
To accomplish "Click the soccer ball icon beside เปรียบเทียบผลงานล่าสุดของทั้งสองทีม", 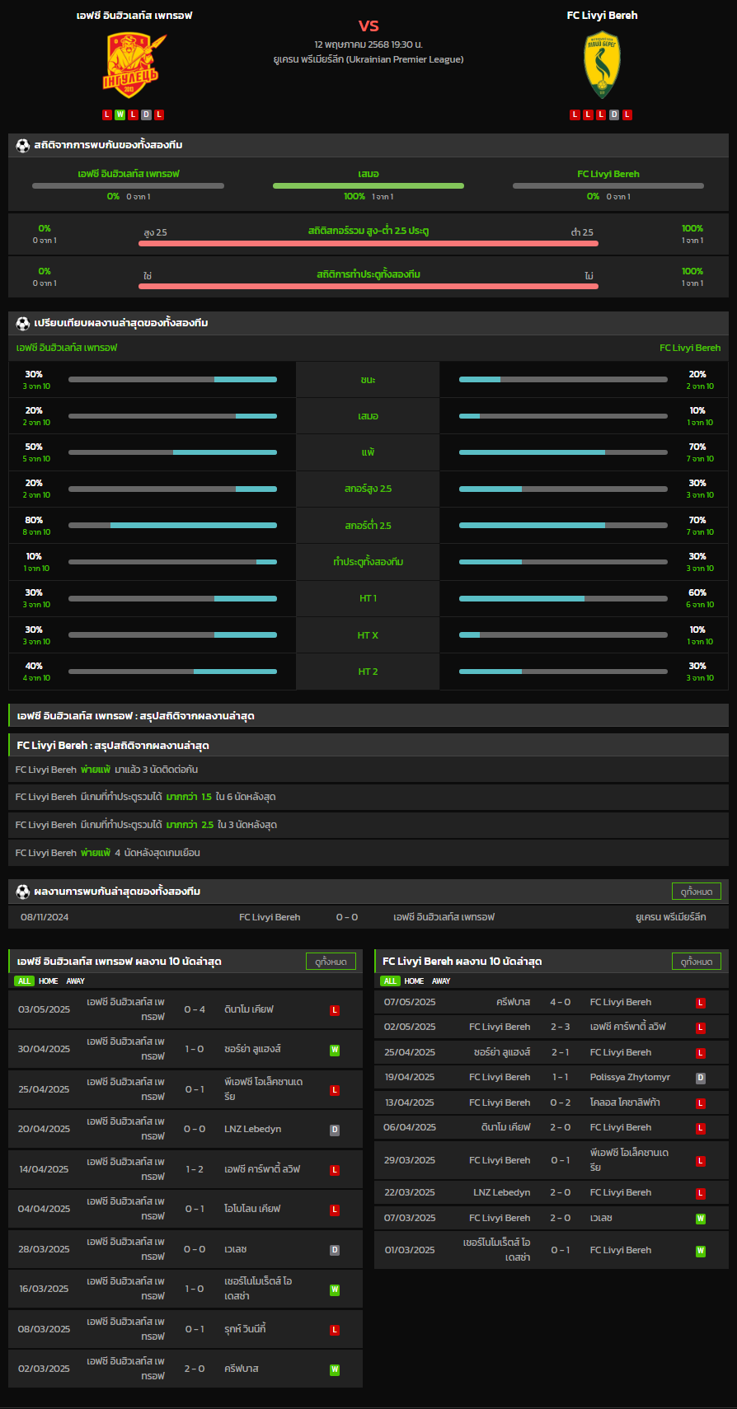I will [23, 323].
